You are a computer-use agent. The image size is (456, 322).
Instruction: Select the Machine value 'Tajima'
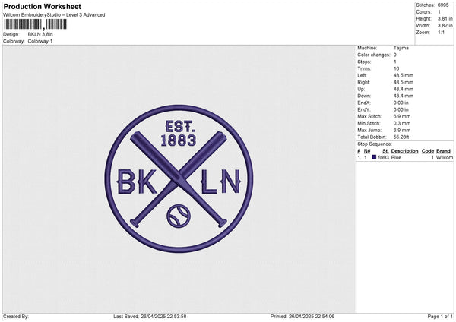click(401, 48)
